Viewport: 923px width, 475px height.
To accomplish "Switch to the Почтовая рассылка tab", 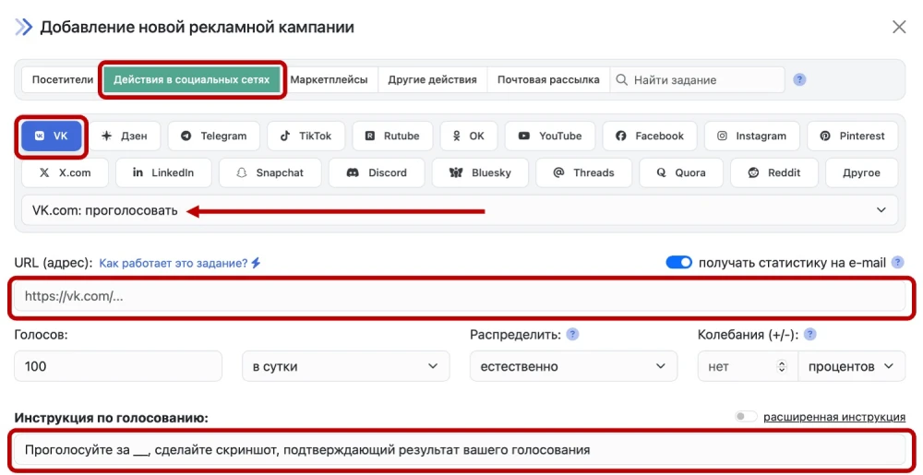I will point(548,80).
